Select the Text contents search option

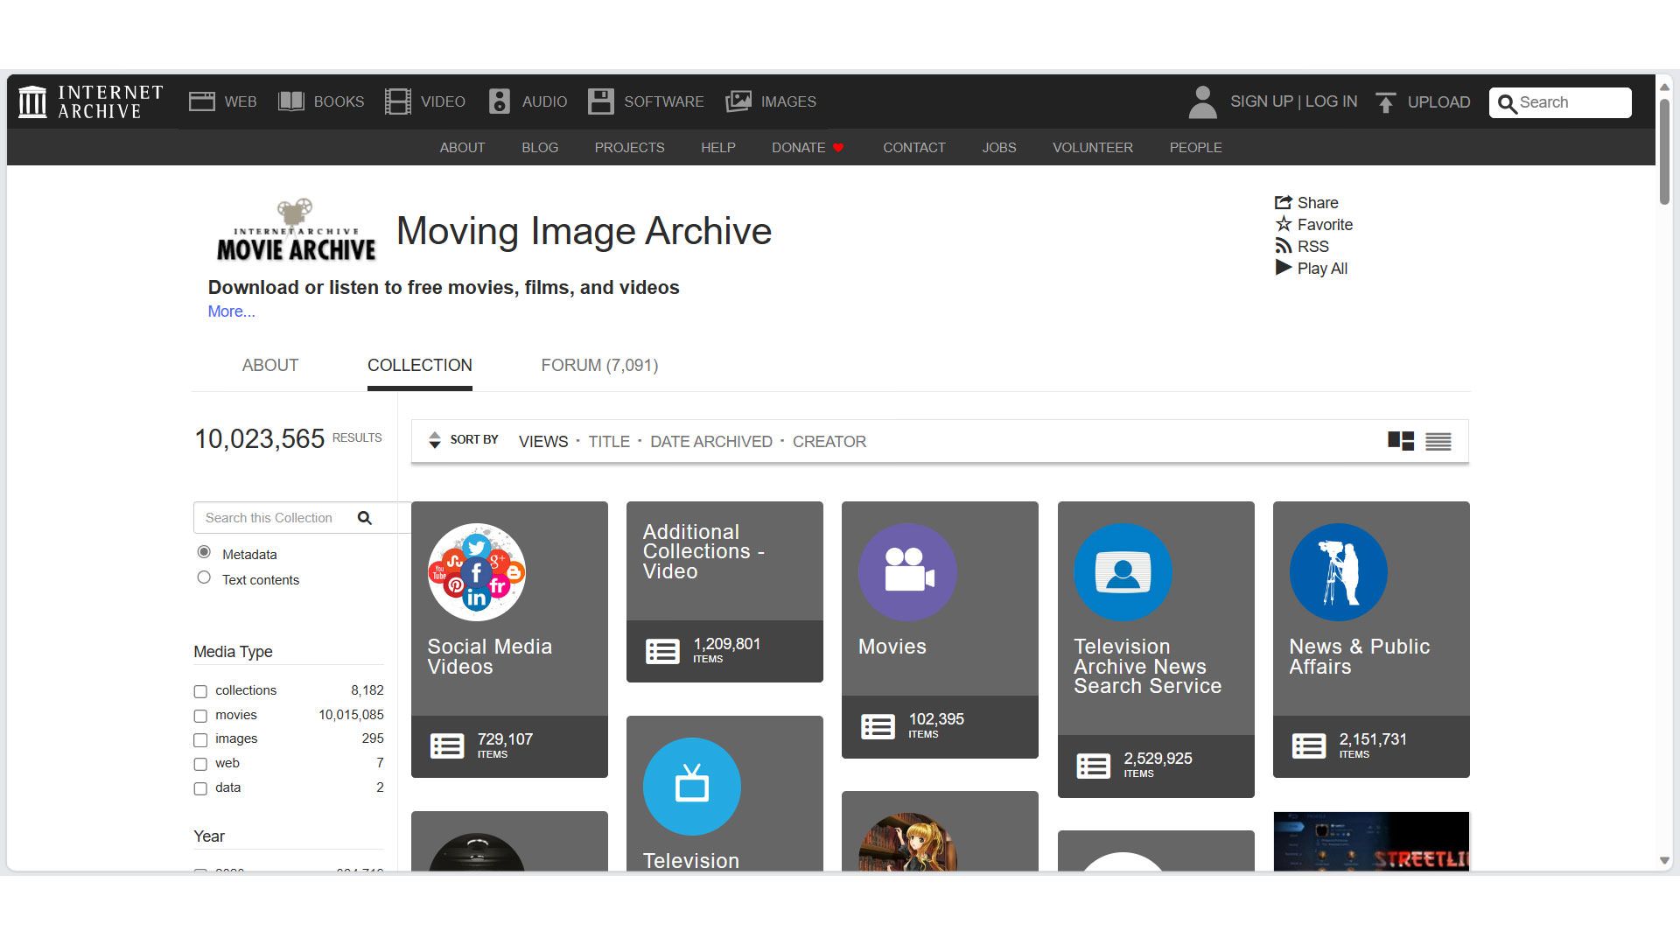tap(204, 577)
